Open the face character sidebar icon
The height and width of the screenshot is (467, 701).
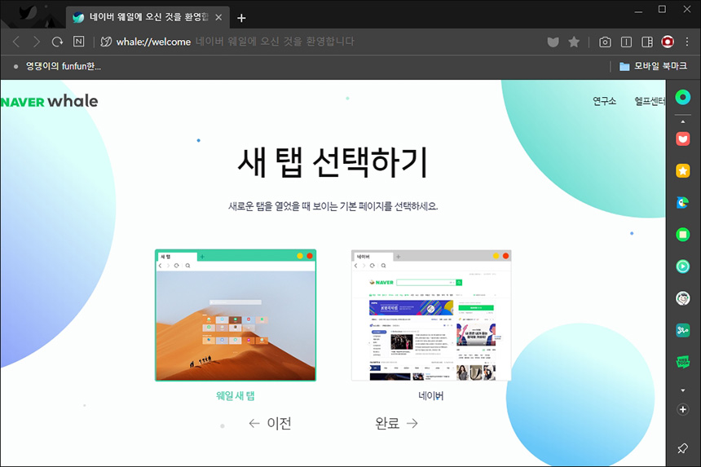click(683, 298)
